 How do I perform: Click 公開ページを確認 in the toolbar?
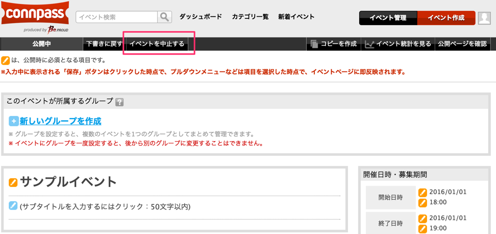(x=462, y=44)
